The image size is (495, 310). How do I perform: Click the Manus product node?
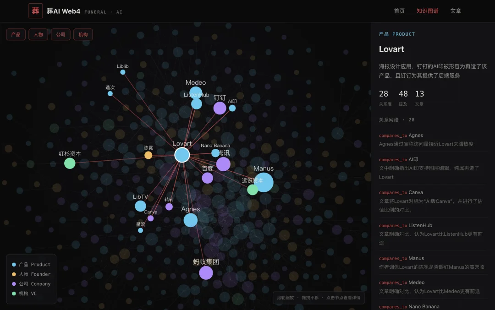click(264, 182)
